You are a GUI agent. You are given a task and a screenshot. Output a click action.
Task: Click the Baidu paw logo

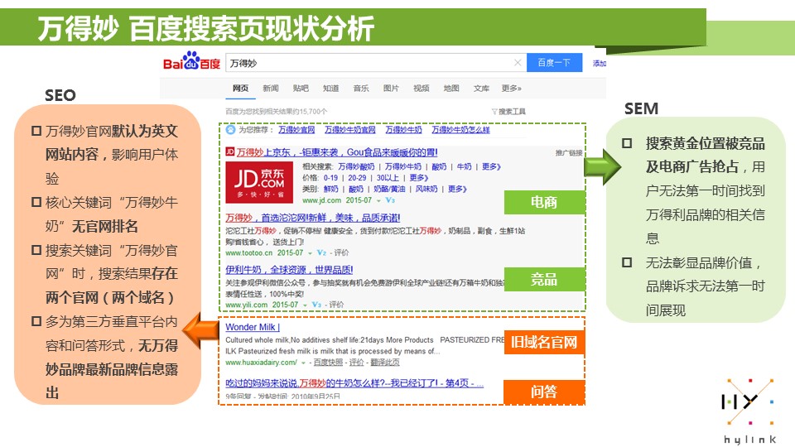(x=191, y=63)
